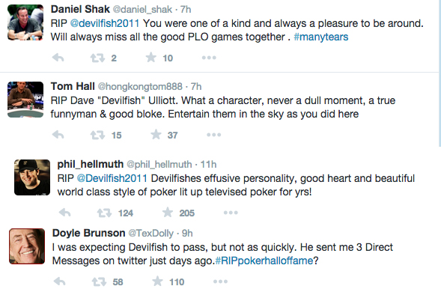This screenshot has height=289, width=441.
Task: Favorite phil_hellmuth's tweet with 205 stars
Action: click(168, 213)
